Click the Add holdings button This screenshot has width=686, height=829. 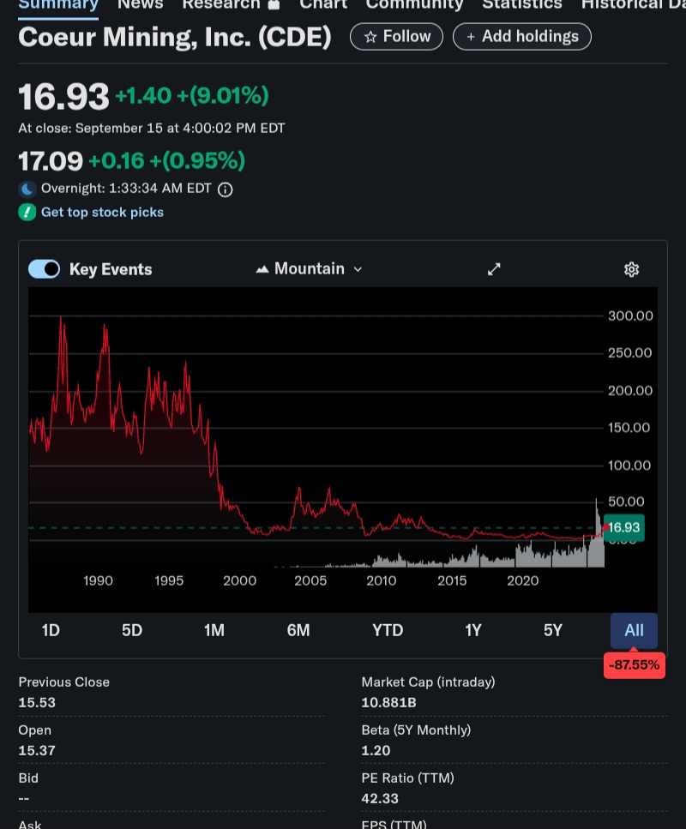pos(522,37)
